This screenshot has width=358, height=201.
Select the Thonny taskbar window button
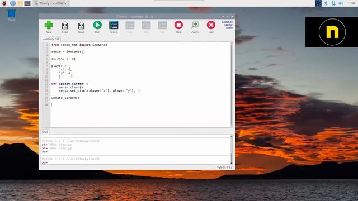(51, 3)
